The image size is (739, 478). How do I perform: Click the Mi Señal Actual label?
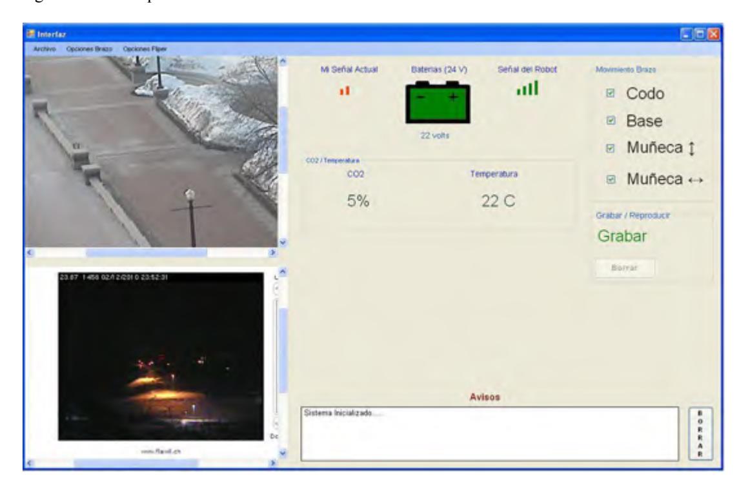click(x=349, y=69)
